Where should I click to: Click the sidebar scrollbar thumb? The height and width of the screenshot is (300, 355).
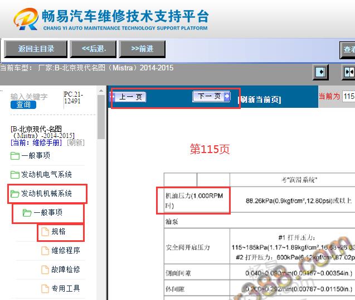(101, 117)
